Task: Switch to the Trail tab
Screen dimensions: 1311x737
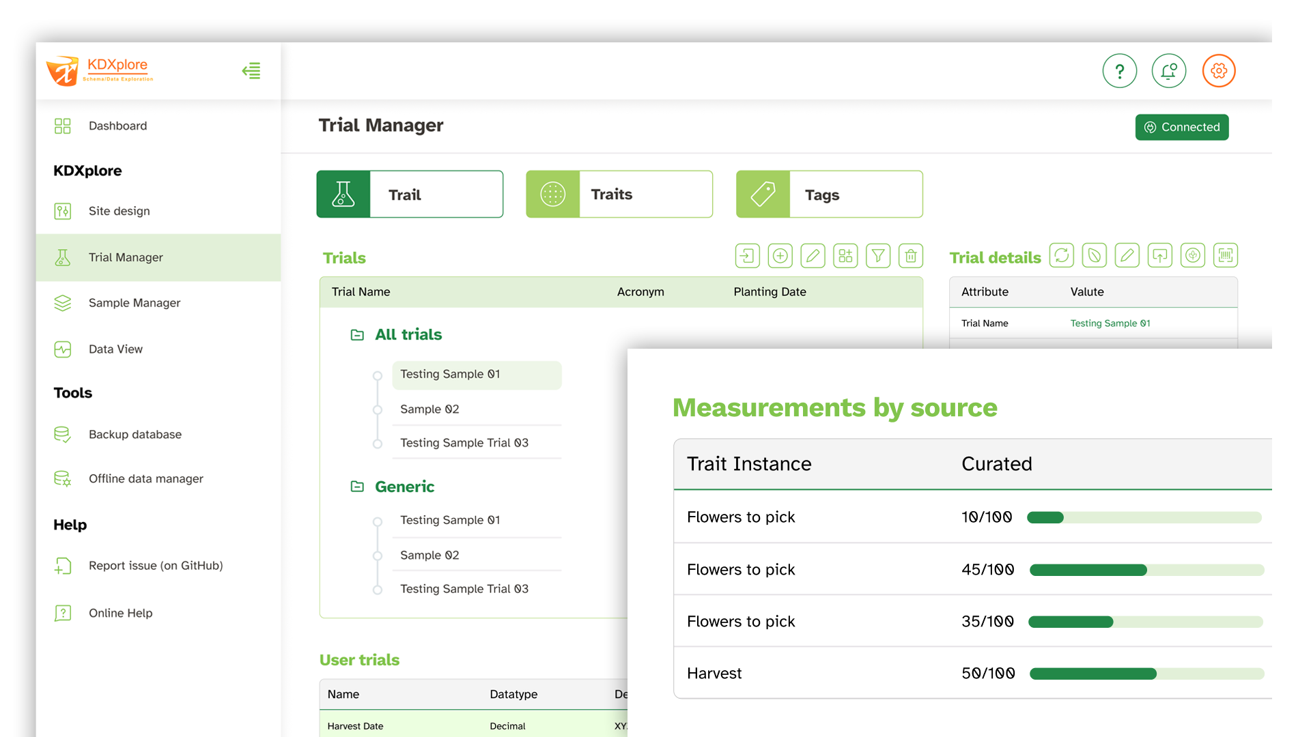Action: tap(410, 194)
